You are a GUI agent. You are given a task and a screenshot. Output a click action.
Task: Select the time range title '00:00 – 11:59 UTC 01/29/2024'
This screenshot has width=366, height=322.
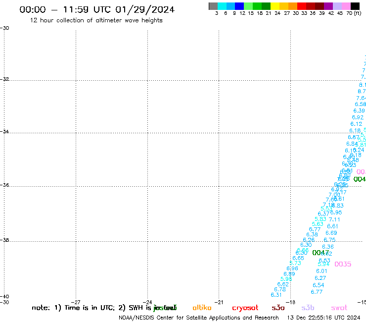[x=97, y=9]
